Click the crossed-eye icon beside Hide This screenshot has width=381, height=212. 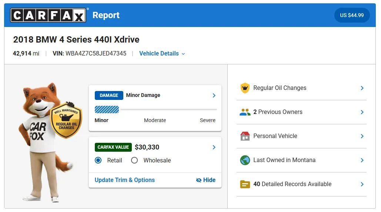point(199,180)
